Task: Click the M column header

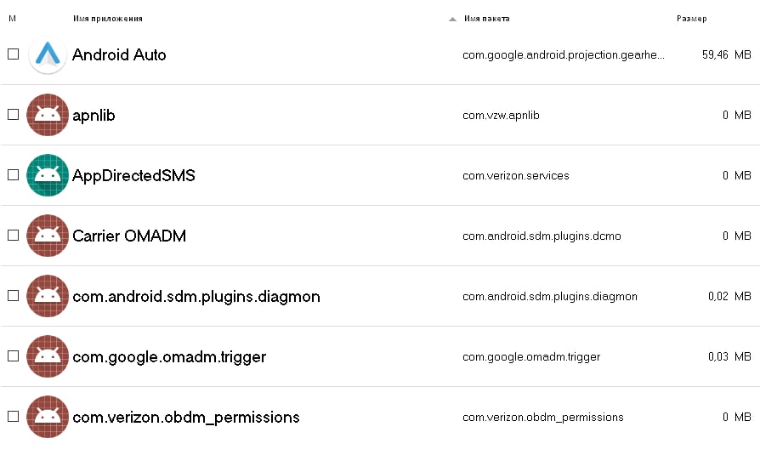Action: [13, 19]
